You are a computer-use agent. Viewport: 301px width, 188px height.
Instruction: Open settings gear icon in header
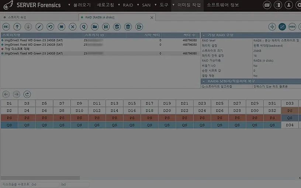pos(298,5)
